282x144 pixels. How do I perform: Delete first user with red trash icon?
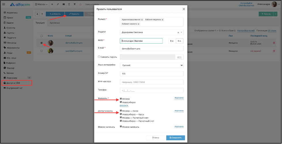coord(274,43)
